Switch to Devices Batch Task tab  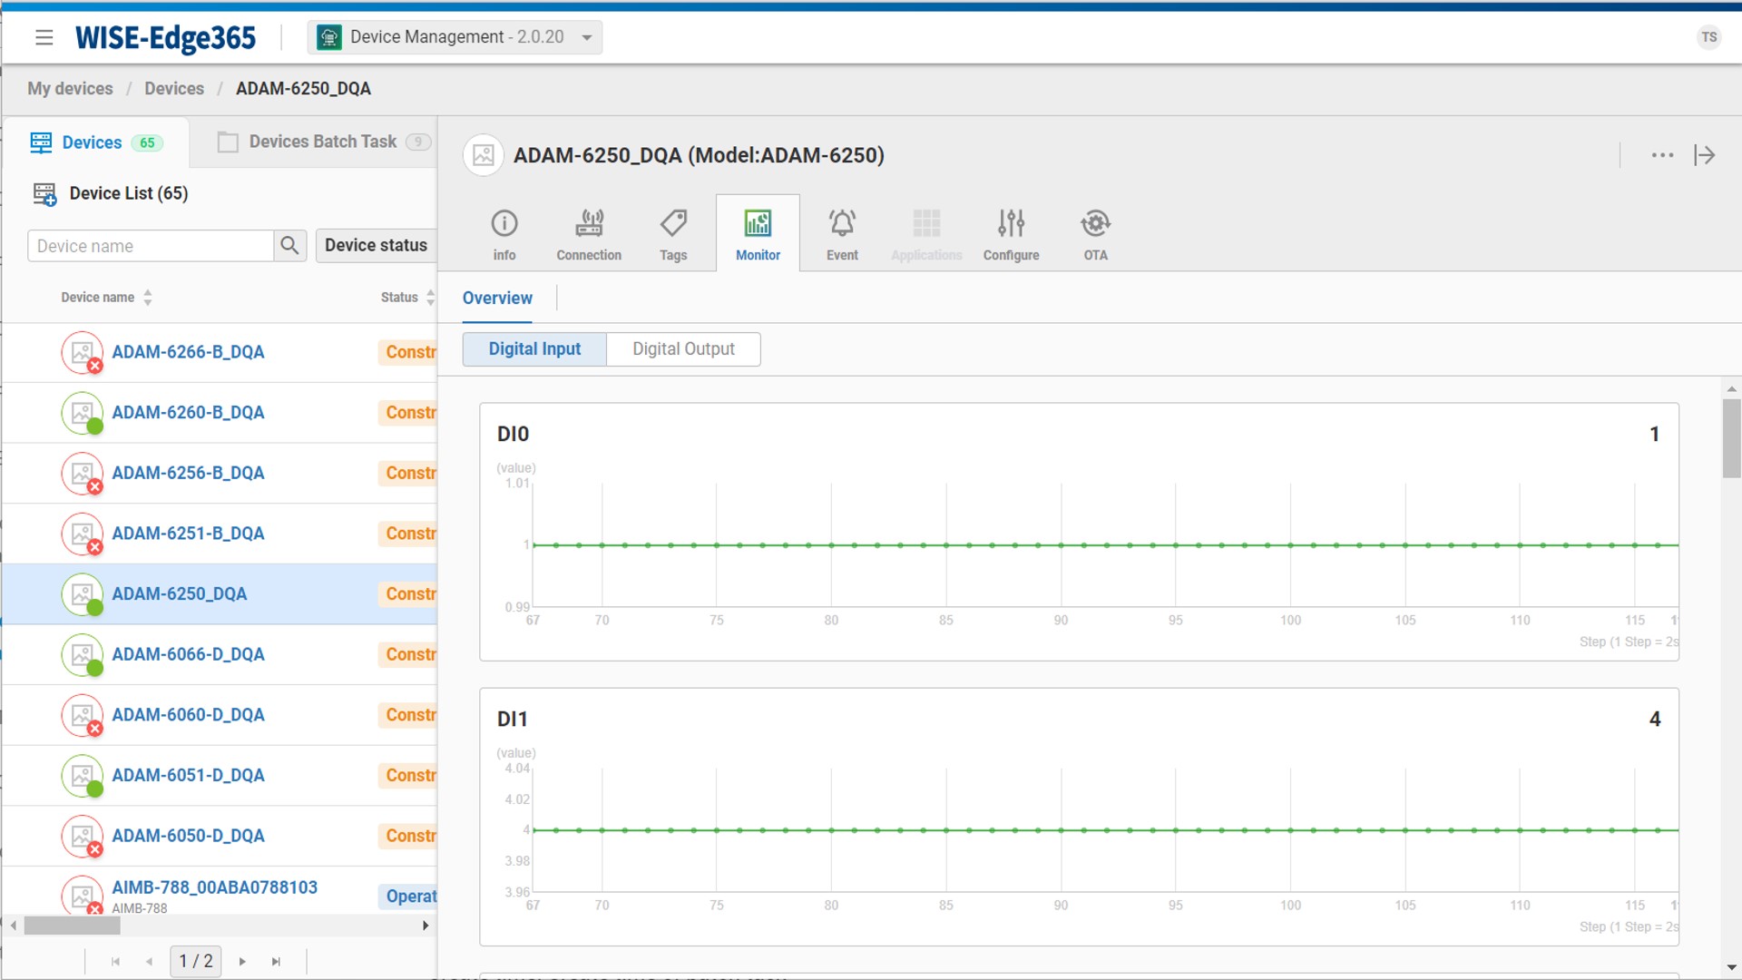(324, 142)
